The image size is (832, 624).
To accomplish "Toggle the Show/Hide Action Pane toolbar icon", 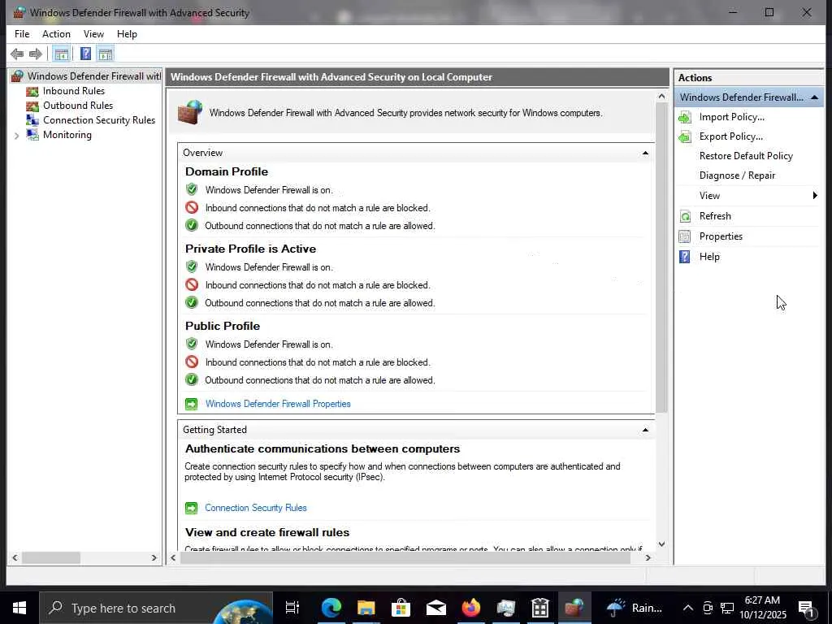I will coord(106,54).
